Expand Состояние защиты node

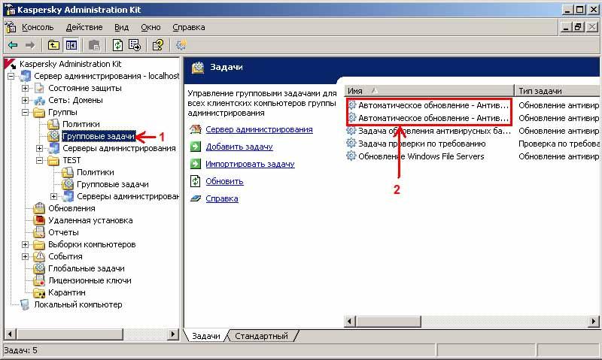click(x=26, y=88)
